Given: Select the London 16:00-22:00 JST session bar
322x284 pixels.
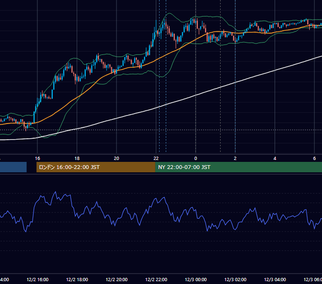Looking at the screenshot, I should 96,167.
